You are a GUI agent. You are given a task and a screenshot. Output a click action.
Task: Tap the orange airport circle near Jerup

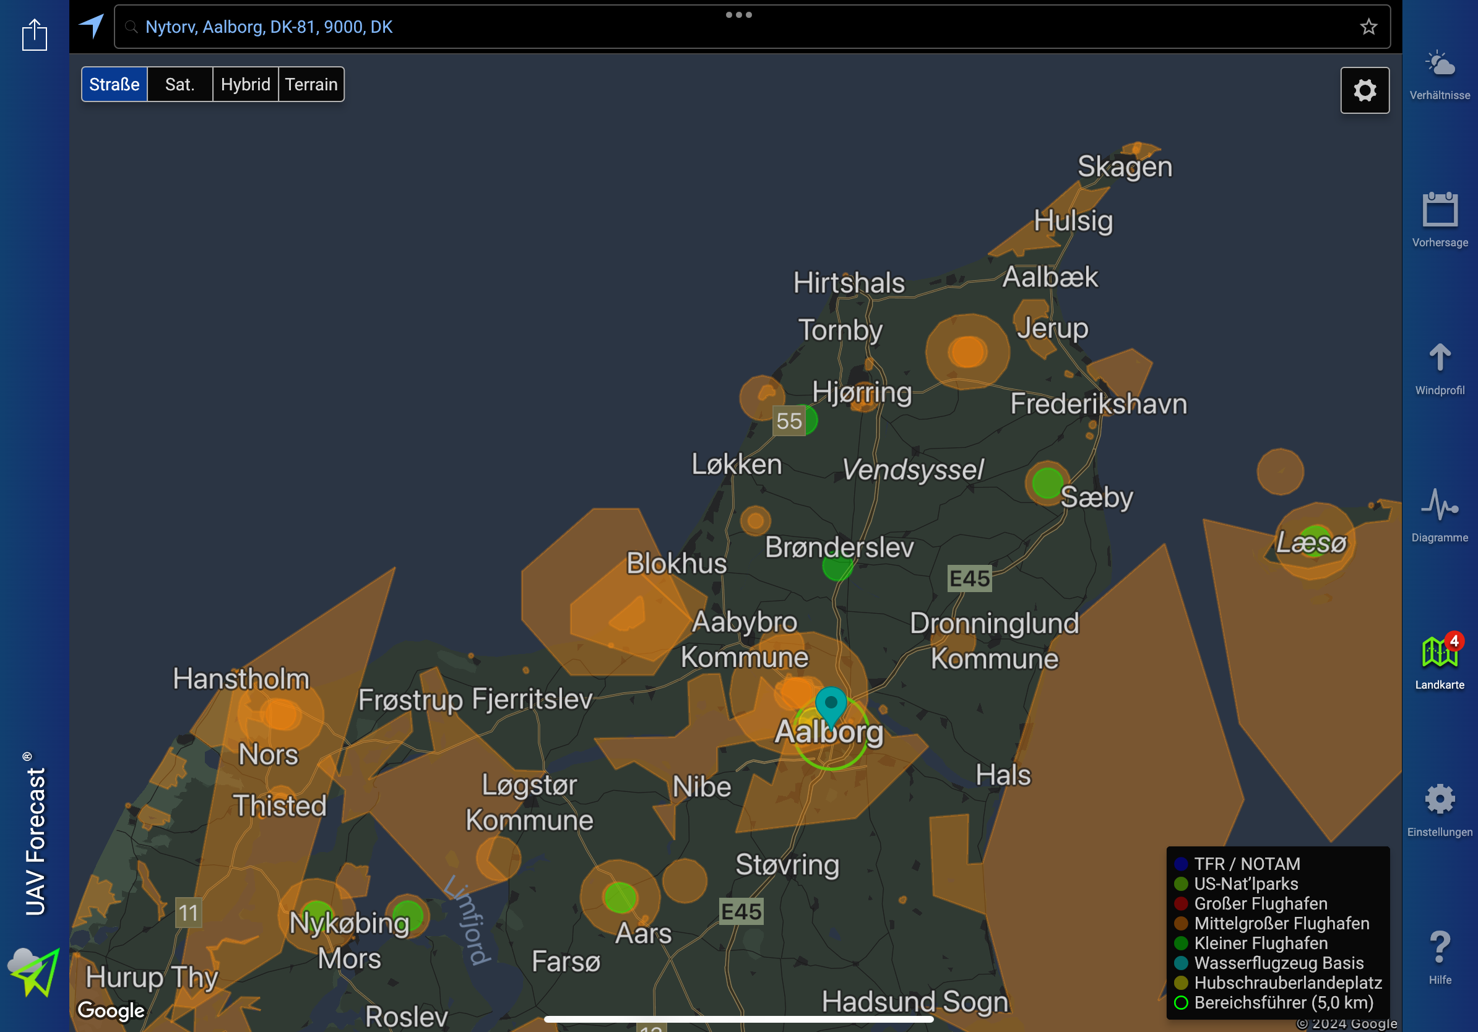(967, 351)
